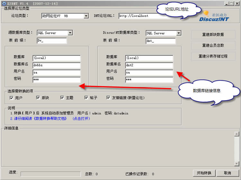The image size is (241, 180).
Task: Toggle 友情链接(联盟论坛) checkbox
Action: tap(108, 98)
